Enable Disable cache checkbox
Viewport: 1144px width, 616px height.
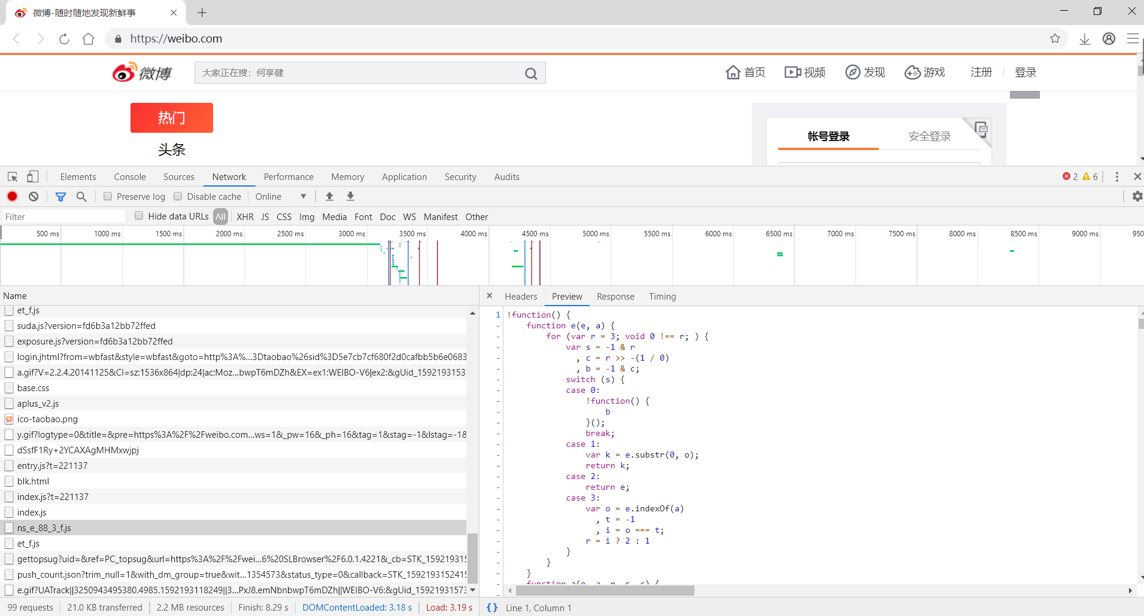[x=178, y=196]
